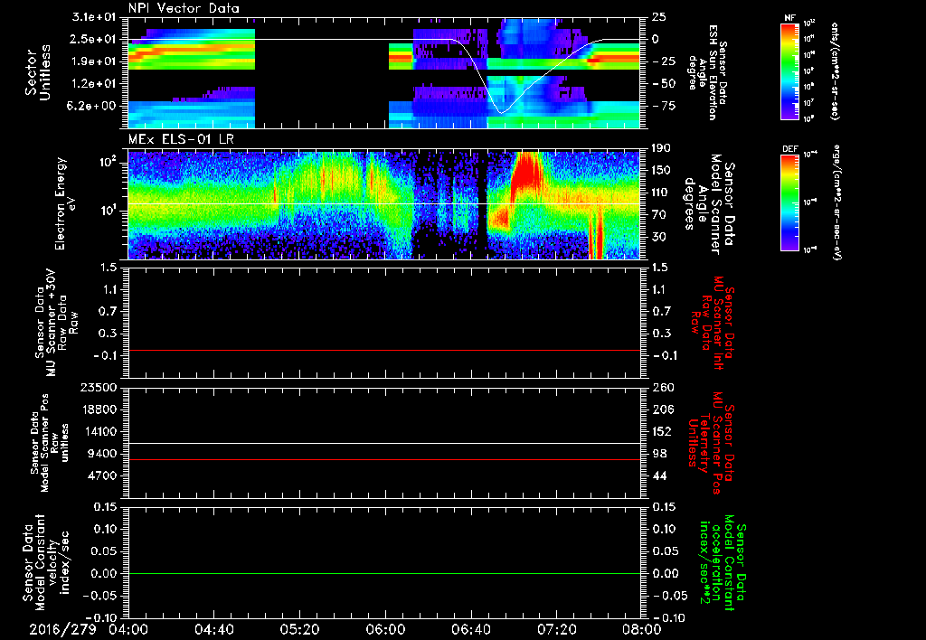
Task: Click the red high-energy electron burst in ELS spectrogram
Action: click(x=525, y=171)
